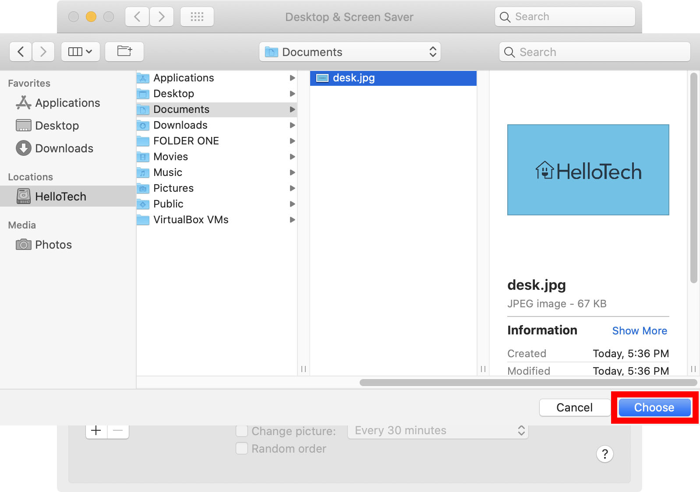The image size is (700, 492).
Task: Open the Public folder
Action: (217, 204)
